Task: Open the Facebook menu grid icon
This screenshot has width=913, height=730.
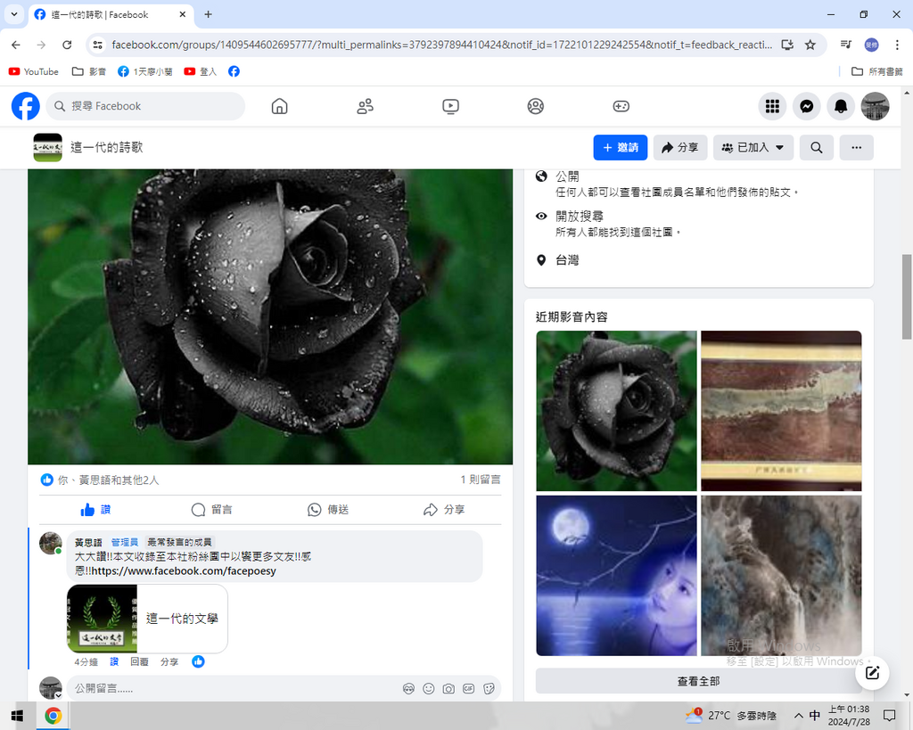Action: 772,106
